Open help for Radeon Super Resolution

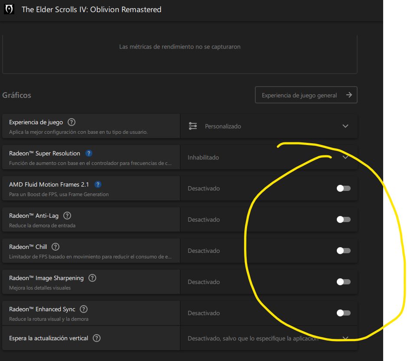89,153
